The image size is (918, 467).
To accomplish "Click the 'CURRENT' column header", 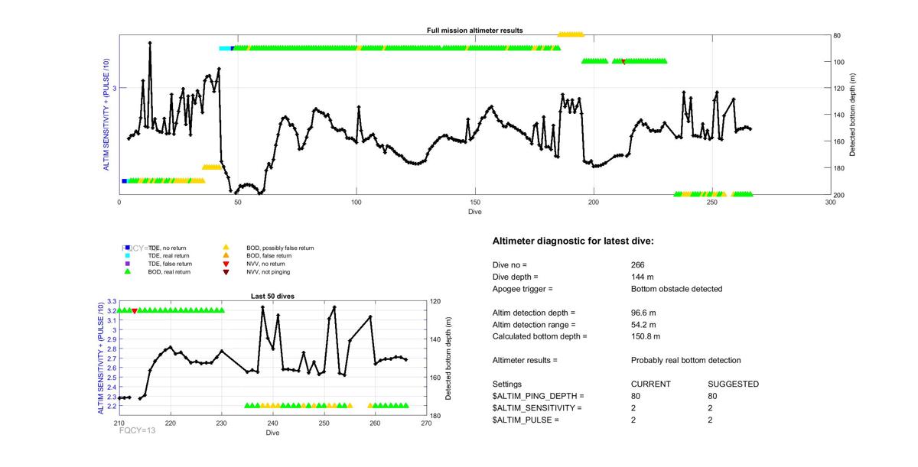I will (650, 384).
